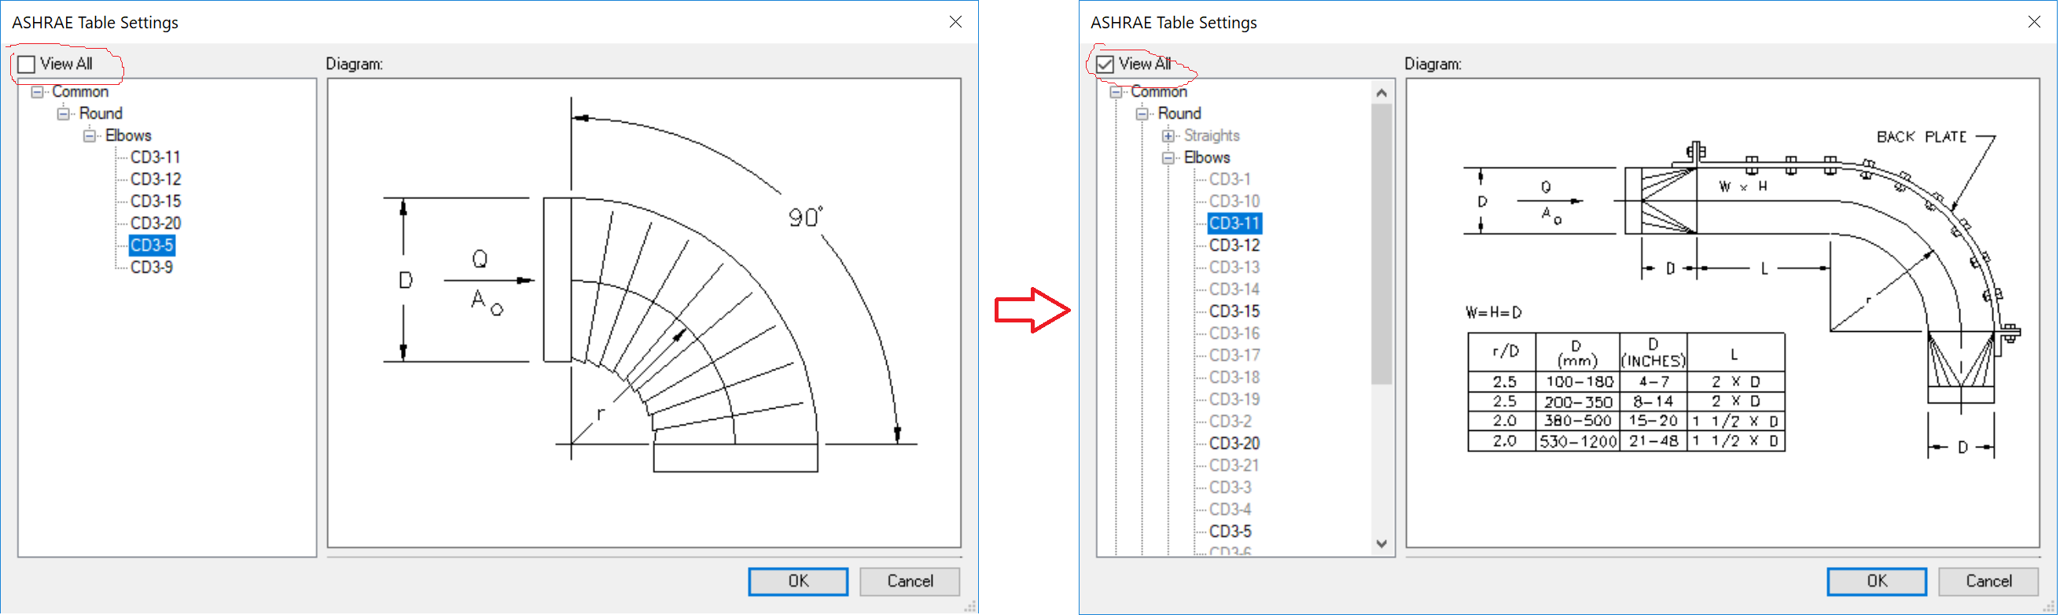Confirm with OK in the right dialog

(x=1877, y=581)
